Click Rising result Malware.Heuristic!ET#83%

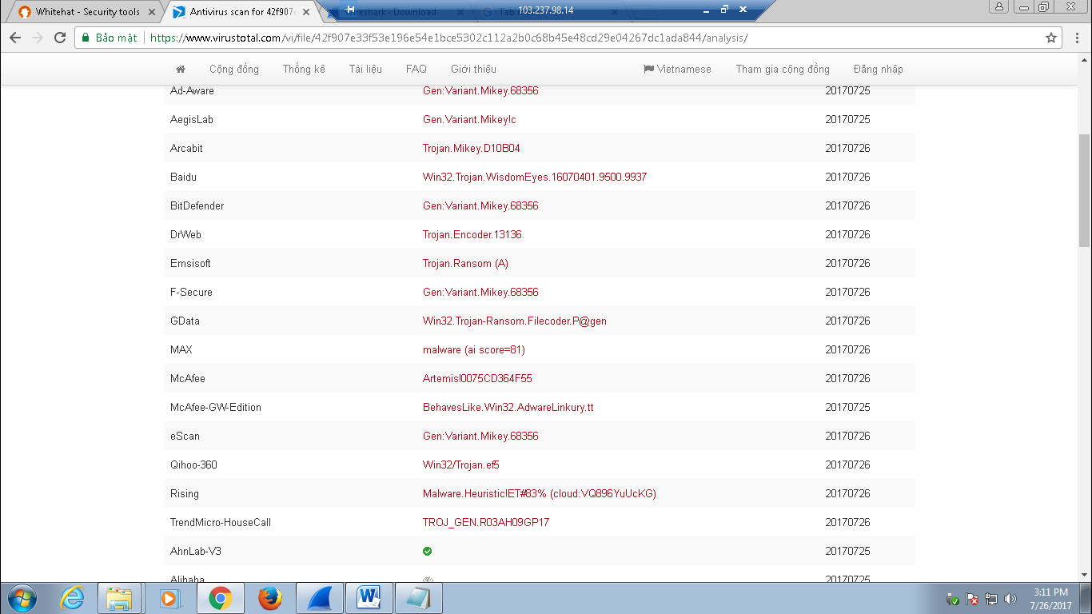pos(540,493)
